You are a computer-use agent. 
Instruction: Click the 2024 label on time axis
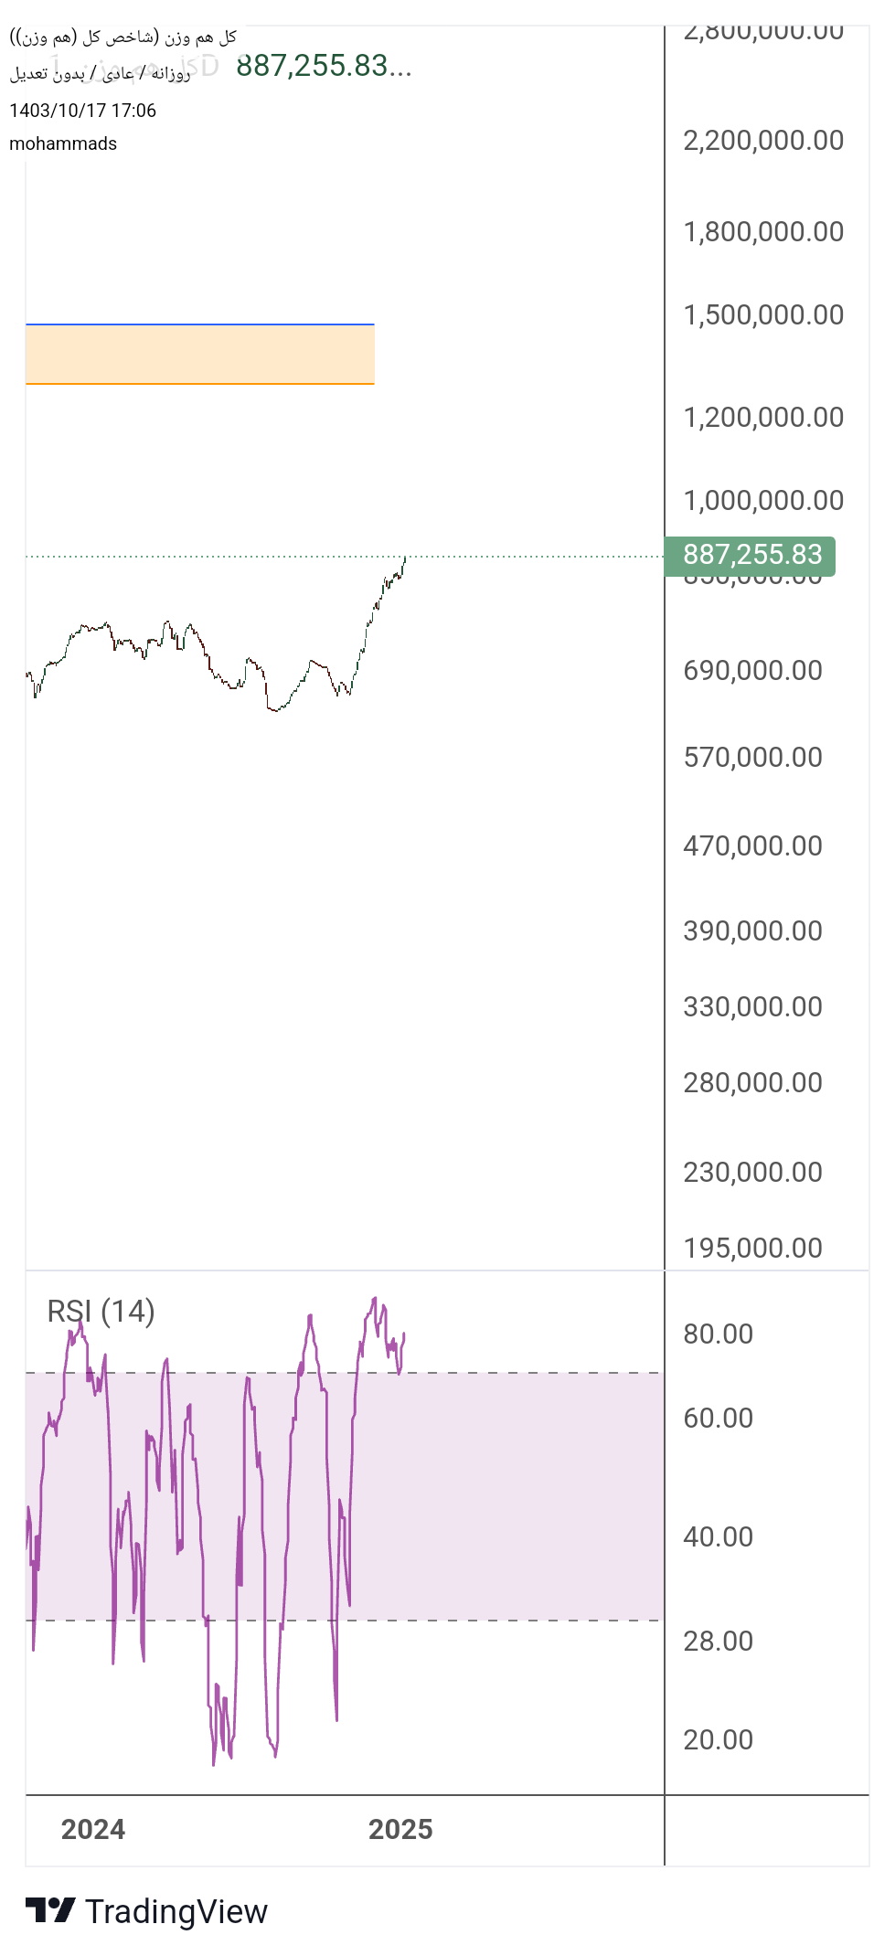click(92, 1829)
